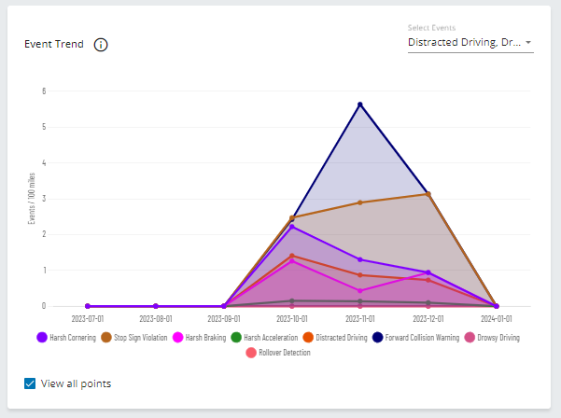Image resolution: width=561 pixels, height=418 pixels.
Task: Select the data point at 2023-08-01
Action: [156, 306]
